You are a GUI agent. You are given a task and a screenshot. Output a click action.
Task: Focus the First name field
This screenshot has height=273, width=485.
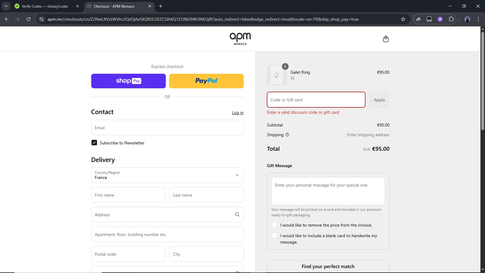click(128, 195)
